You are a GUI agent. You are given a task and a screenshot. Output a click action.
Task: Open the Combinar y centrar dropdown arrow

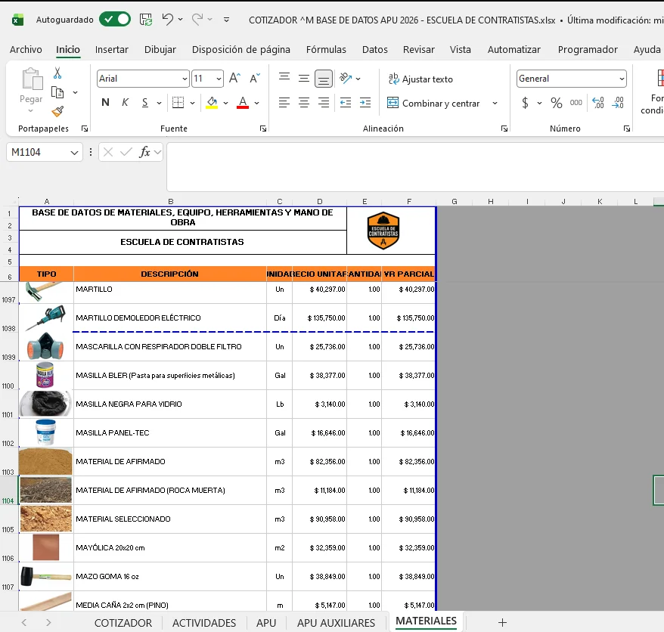[495, 104]
